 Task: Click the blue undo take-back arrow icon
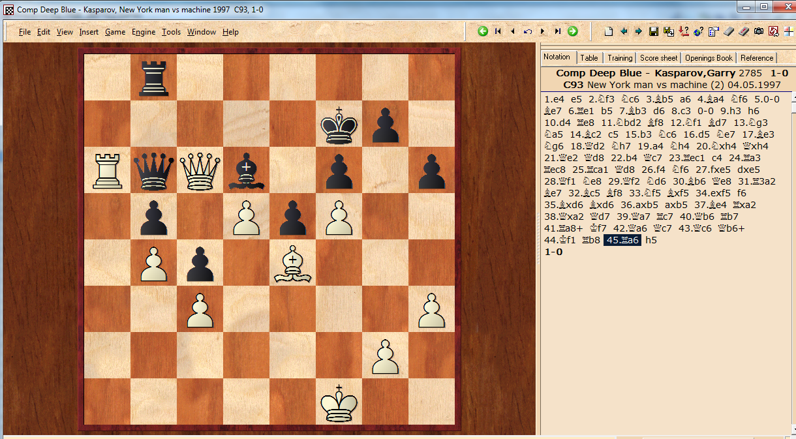tap(528, 31)
